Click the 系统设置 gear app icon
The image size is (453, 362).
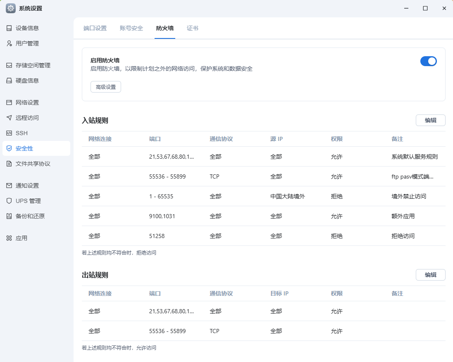click(x=11, y=8)
